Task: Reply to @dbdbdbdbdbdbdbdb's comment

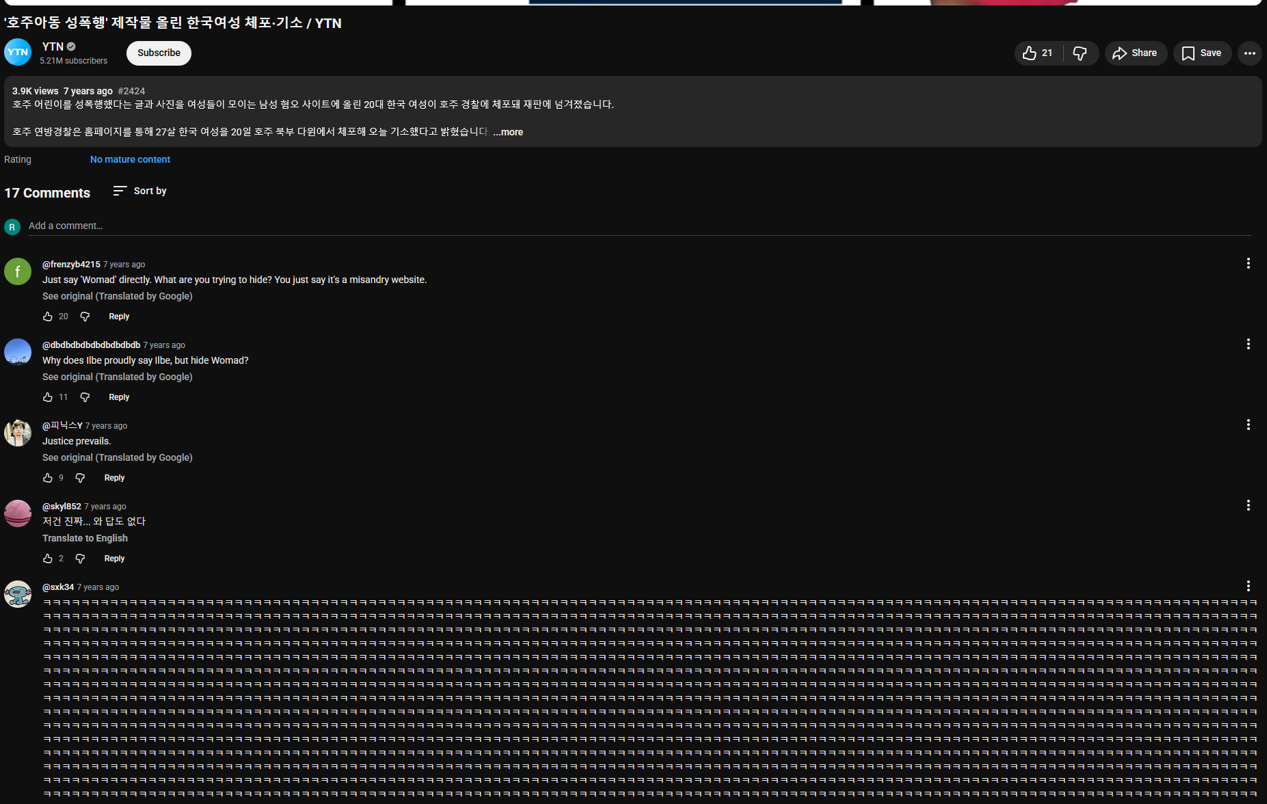Action: click(119, 397)
